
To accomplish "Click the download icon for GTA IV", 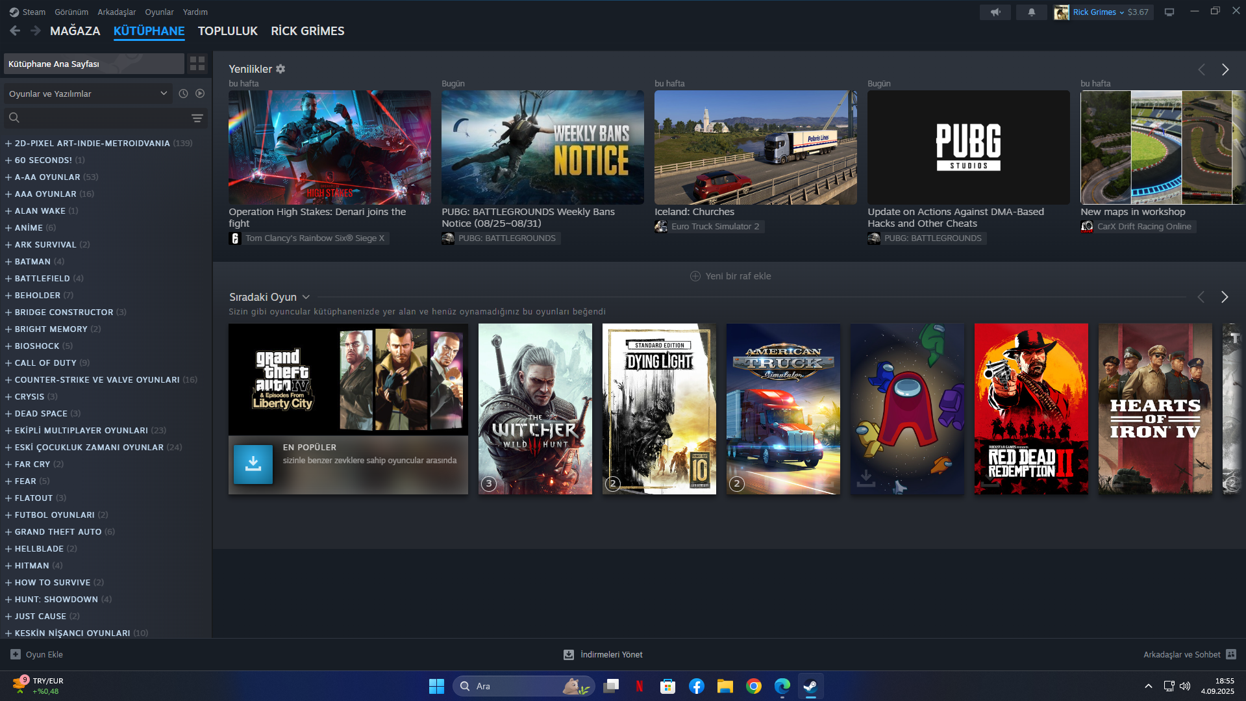I will pyautogui.click(x=253, y=464).
